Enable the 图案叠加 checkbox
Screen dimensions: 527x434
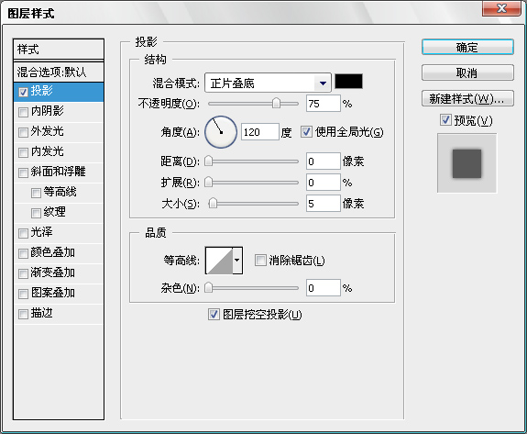tap(23, 294)
